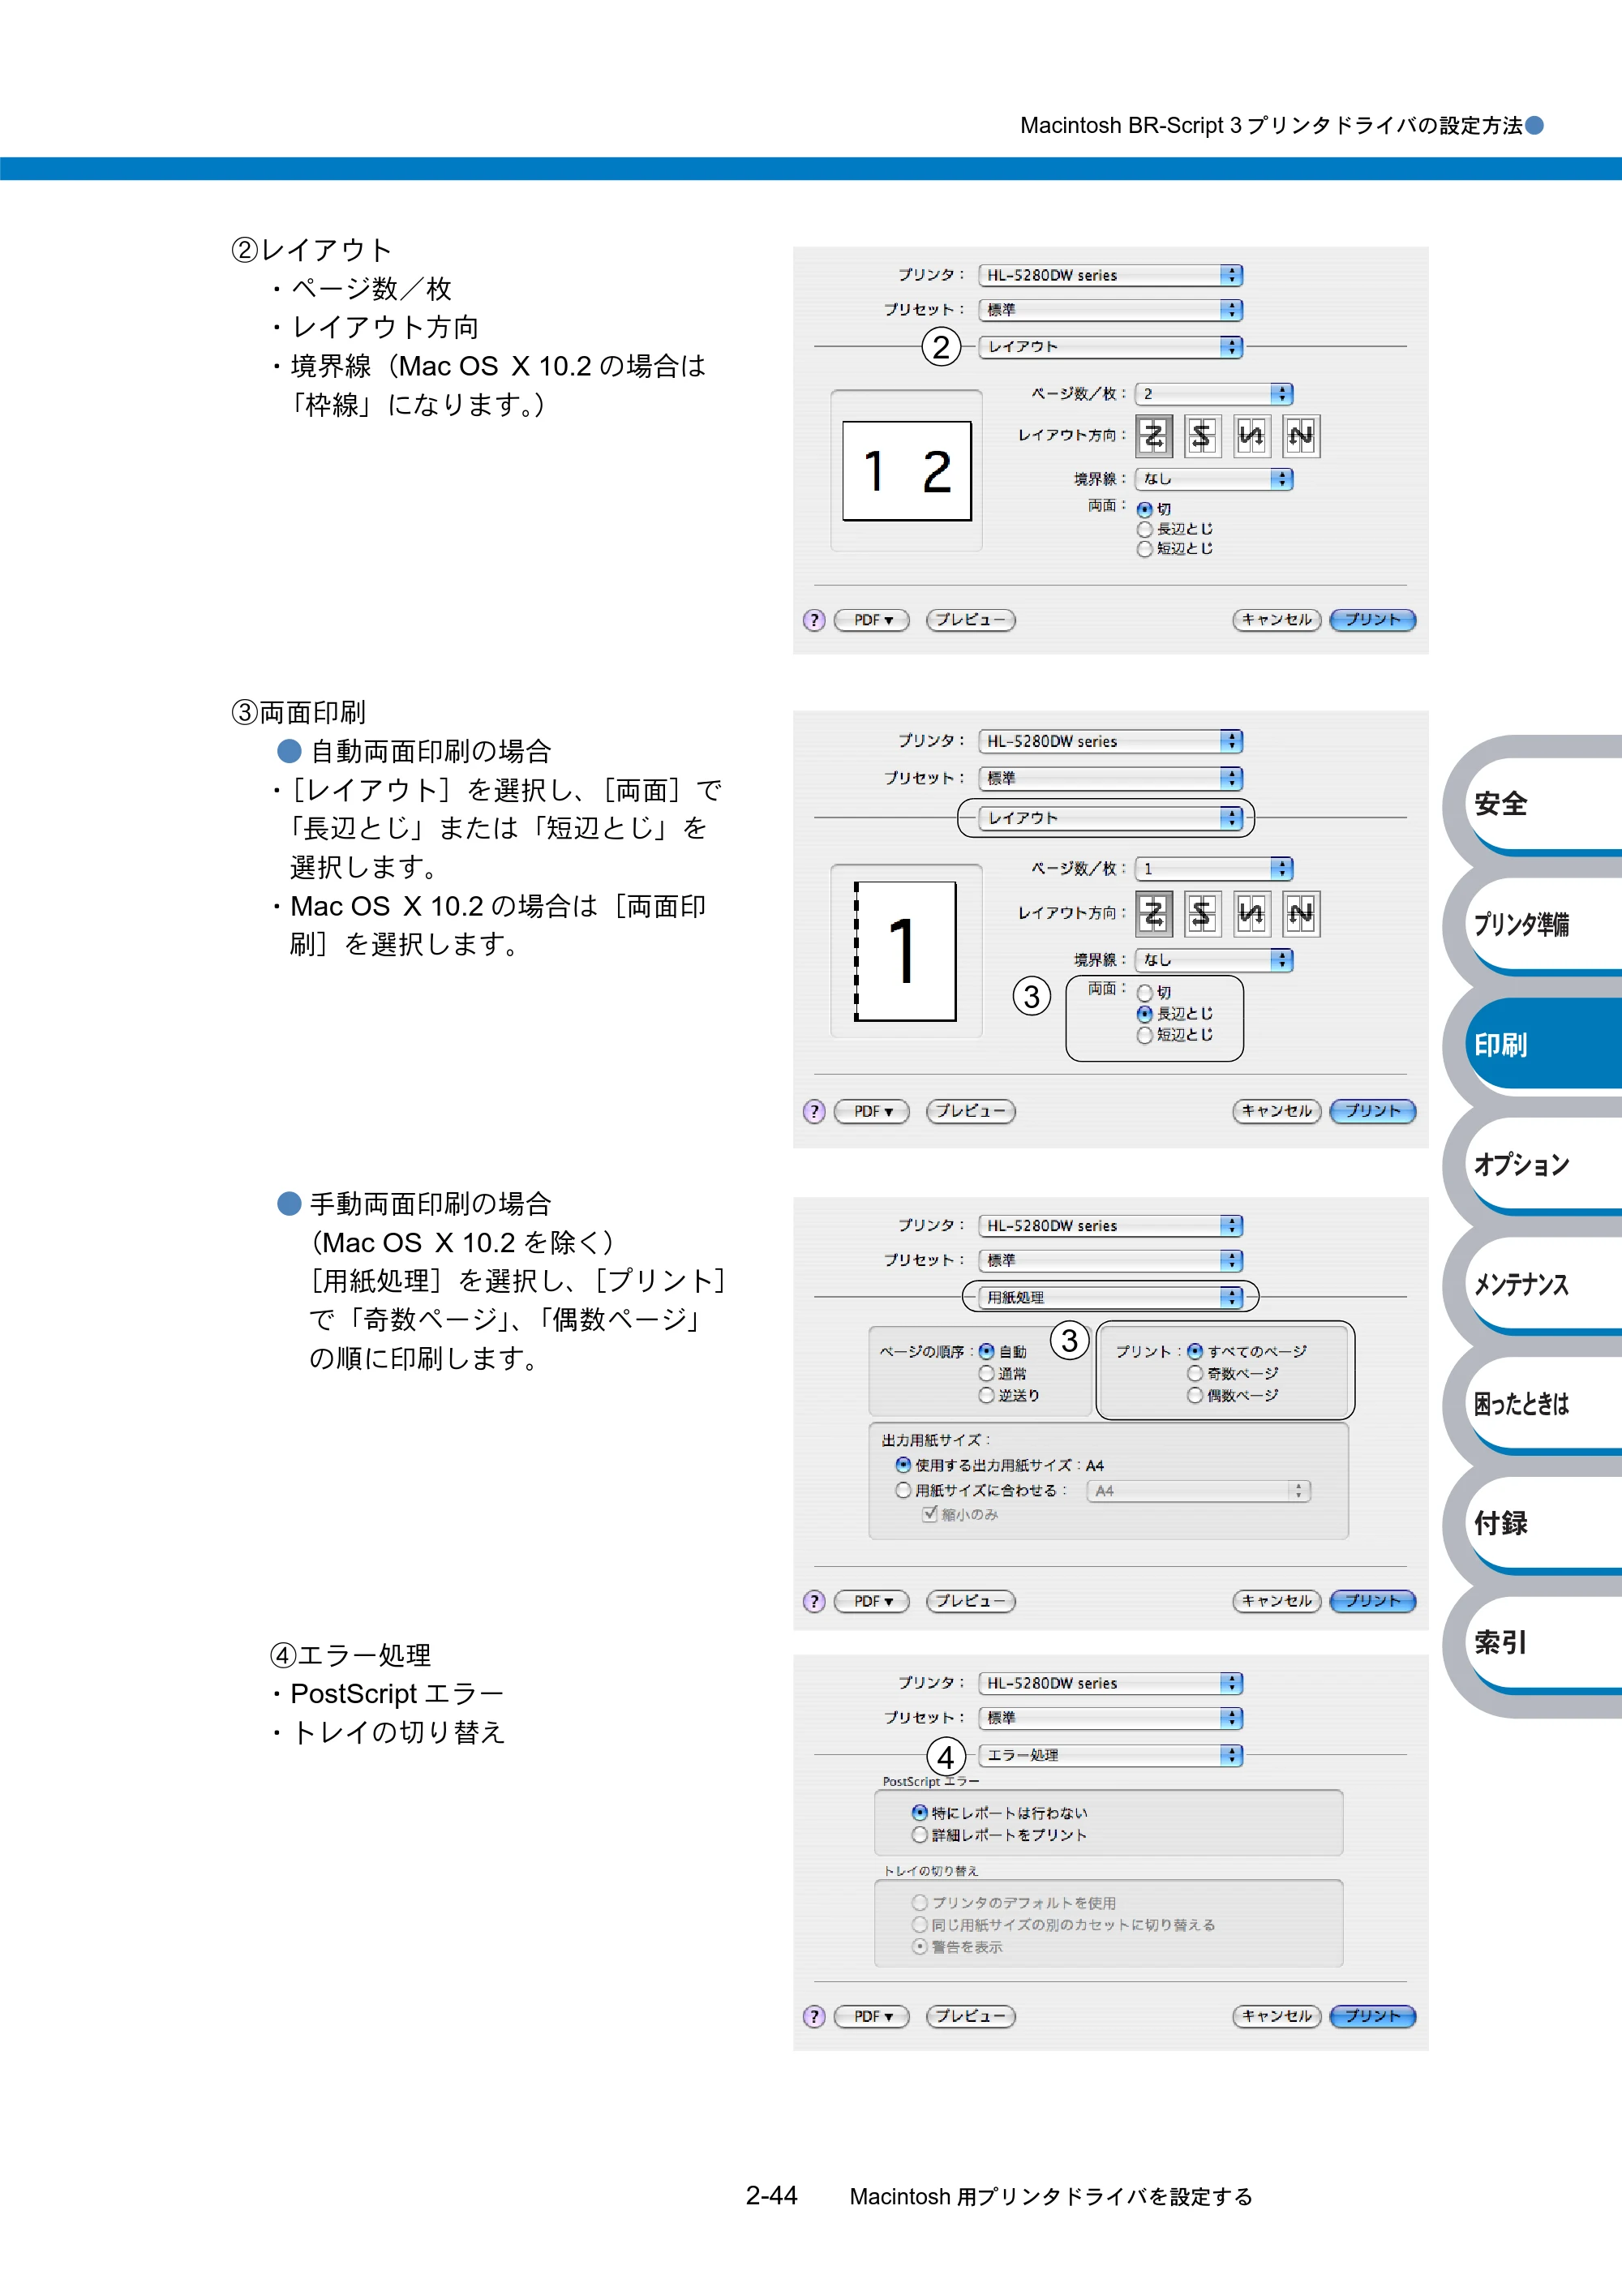Open the 安全 side tab

1545,804
